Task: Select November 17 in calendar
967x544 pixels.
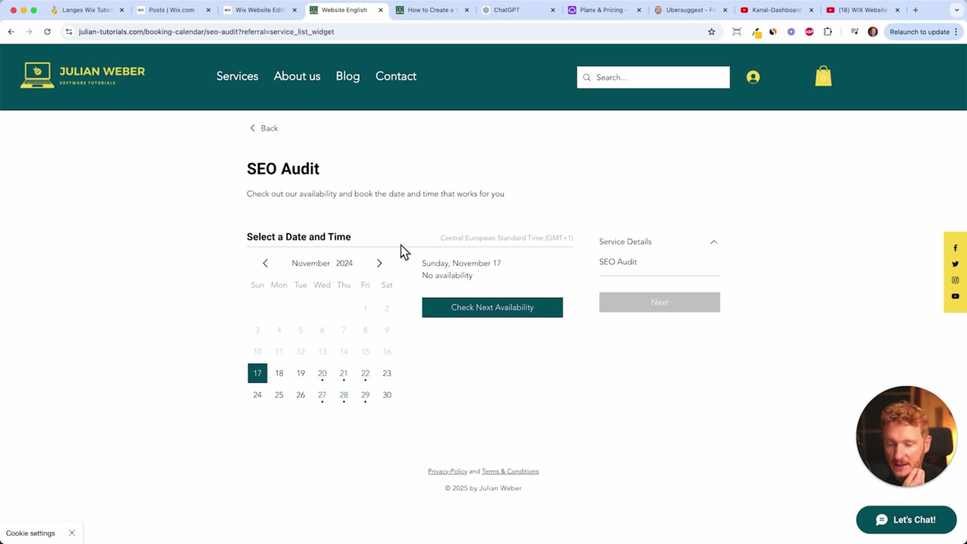Action: [258, 373]
